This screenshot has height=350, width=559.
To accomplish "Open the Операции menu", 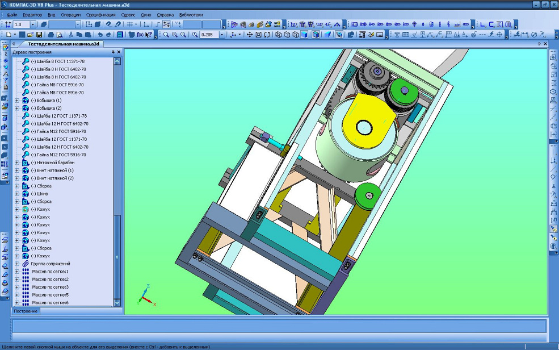I will click(x=71, y=15).
